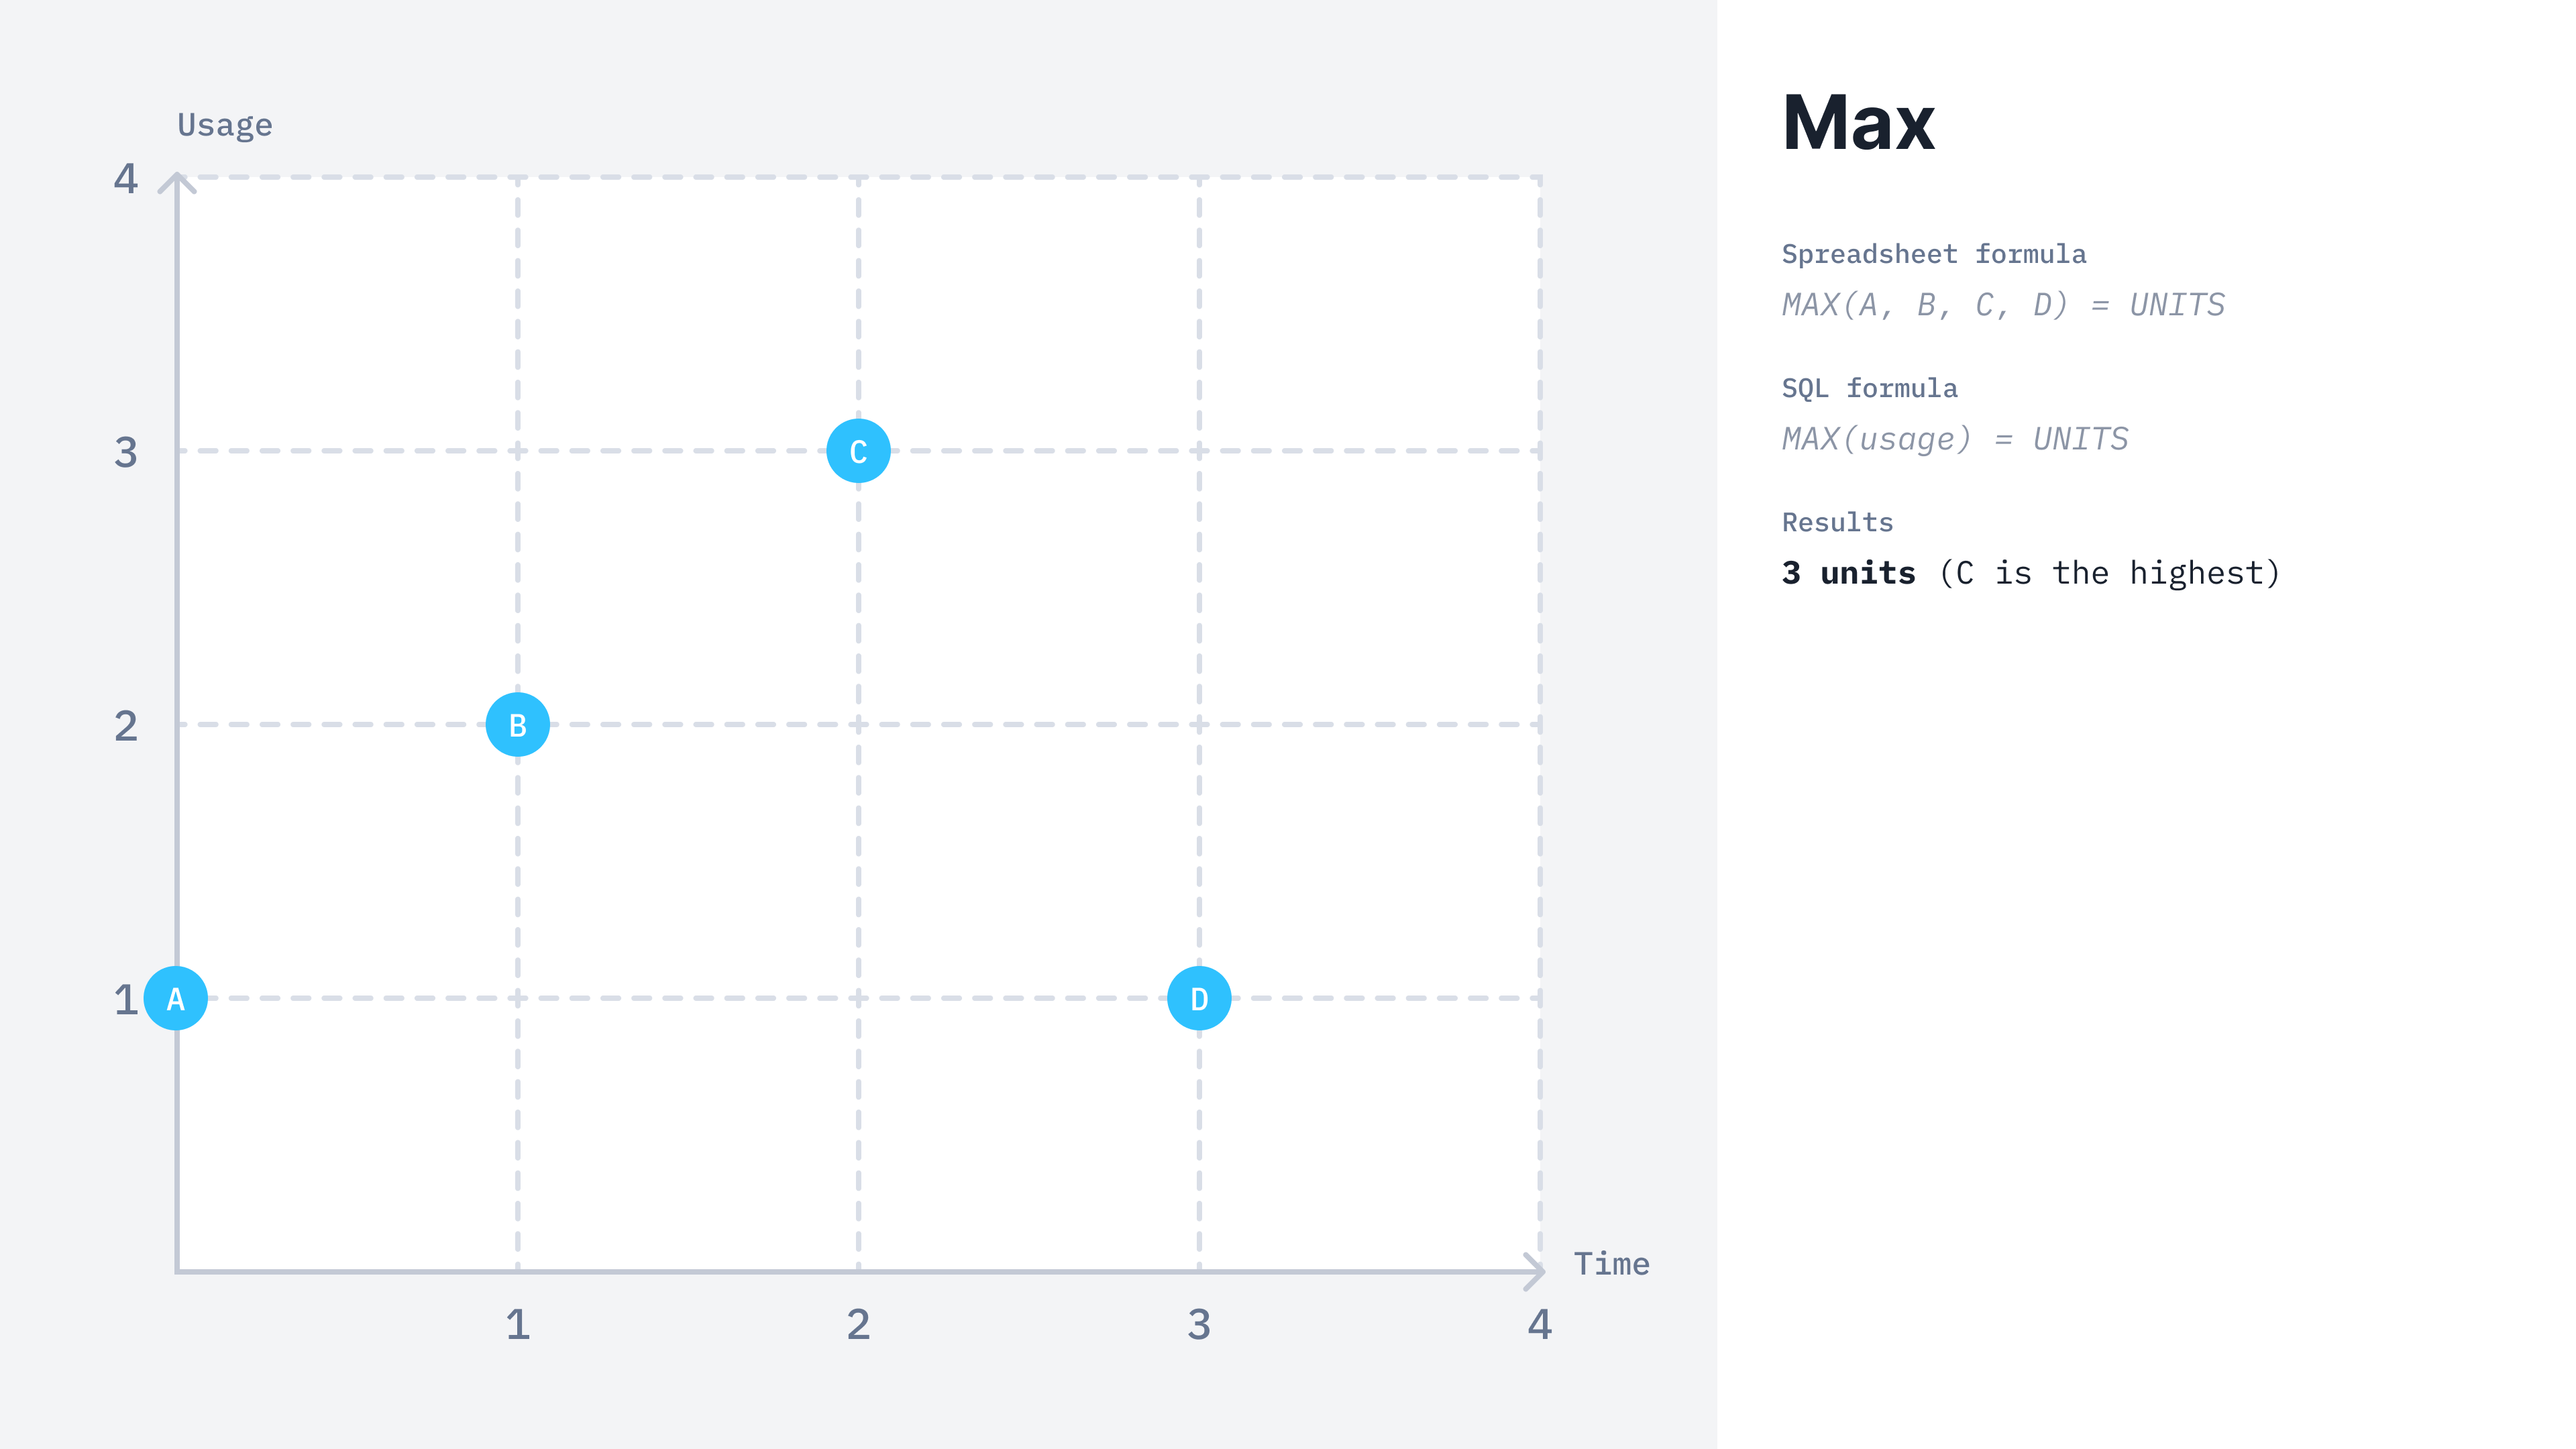The width and height of the screenshot is (2576, 1449).
Task: Click the Usage axis title
Action: coord(225,125)
